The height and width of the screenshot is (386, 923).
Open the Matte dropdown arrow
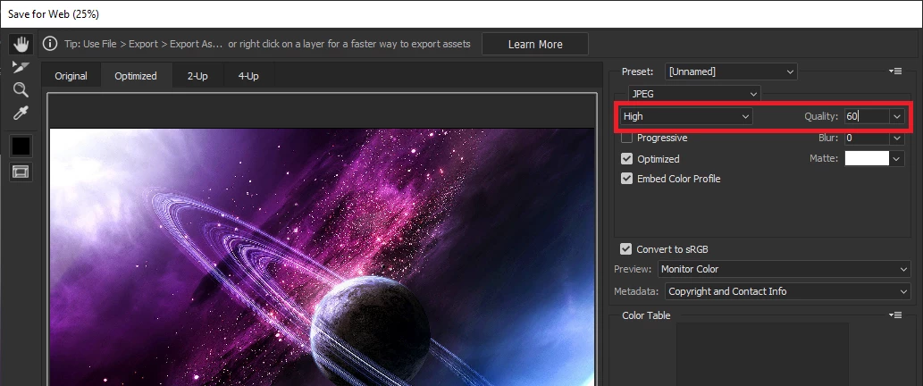click(896, 158)
